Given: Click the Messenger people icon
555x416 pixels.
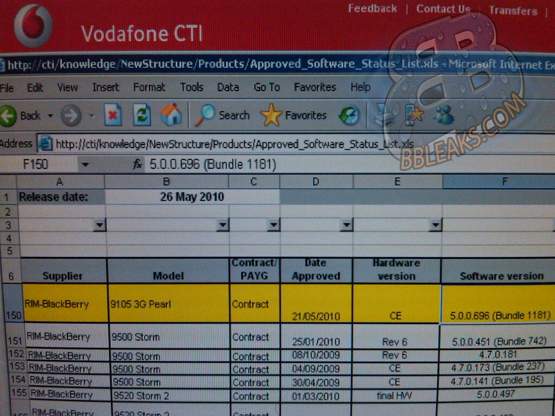Looking at the screenshot, I should coord(444,115).
